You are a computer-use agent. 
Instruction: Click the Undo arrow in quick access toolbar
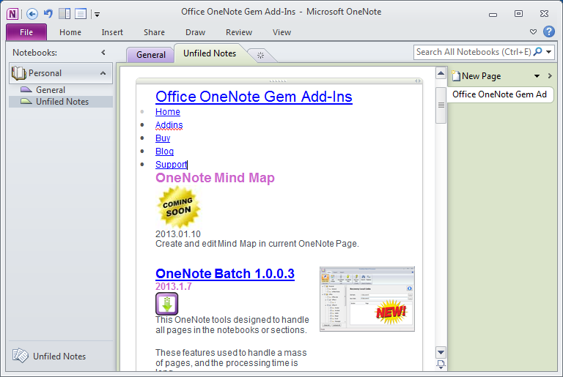pos(48,14)
